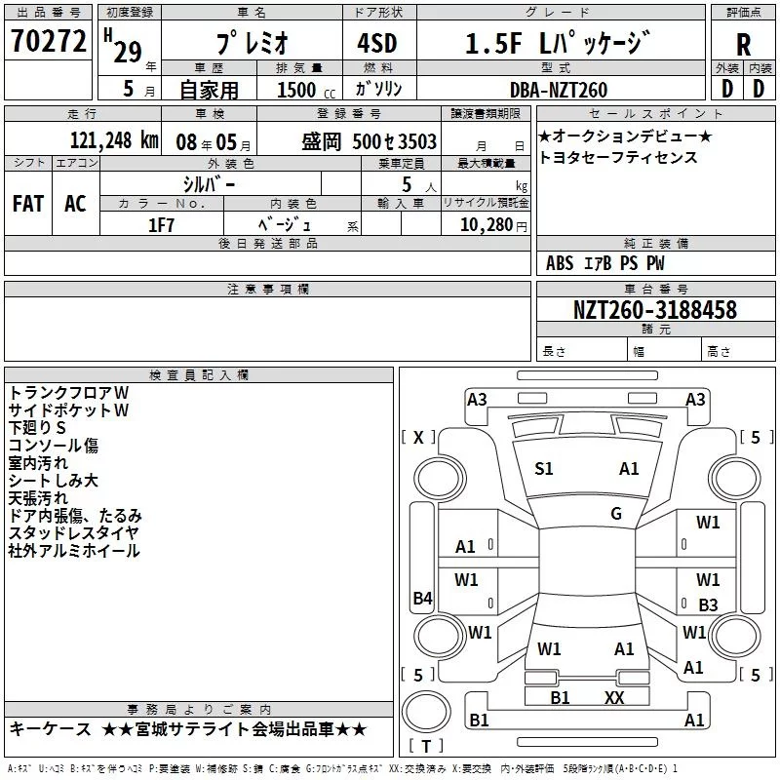Click the interior grade D under 内装
Image resolution: width=780 pixels, height=780 pixels.
(759, 89)
